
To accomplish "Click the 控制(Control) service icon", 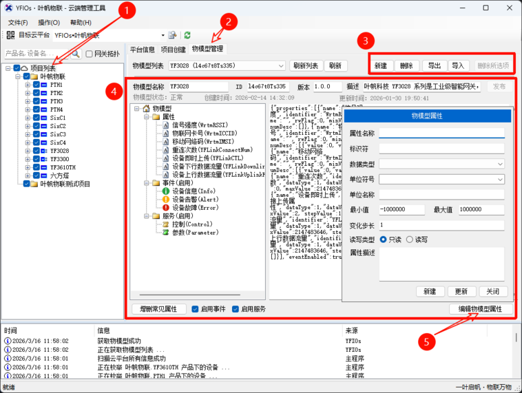I will pos(166,224).
